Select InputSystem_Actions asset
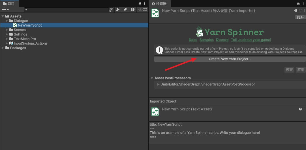Screen dimensions: 306x150 (x=31, y=43)
